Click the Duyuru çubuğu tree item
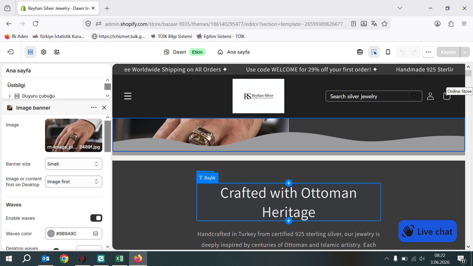 38,96
